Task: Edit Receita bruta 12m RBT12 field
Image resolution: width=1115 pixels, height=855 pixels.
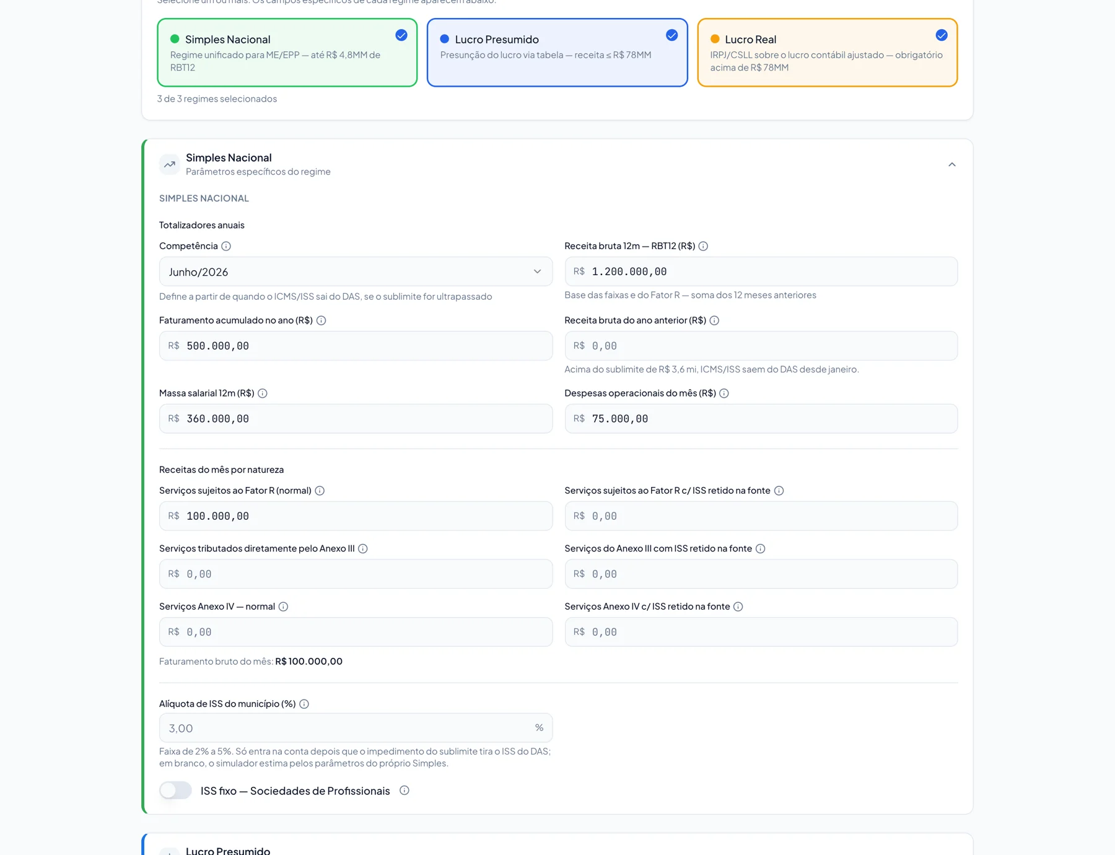Action: point(761,272)
